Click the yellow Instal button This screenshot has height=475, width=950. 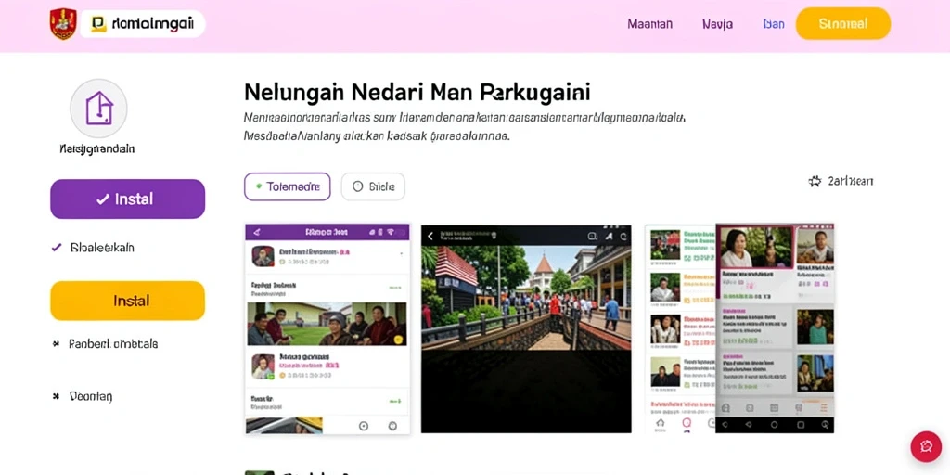[x=128, y=301]
